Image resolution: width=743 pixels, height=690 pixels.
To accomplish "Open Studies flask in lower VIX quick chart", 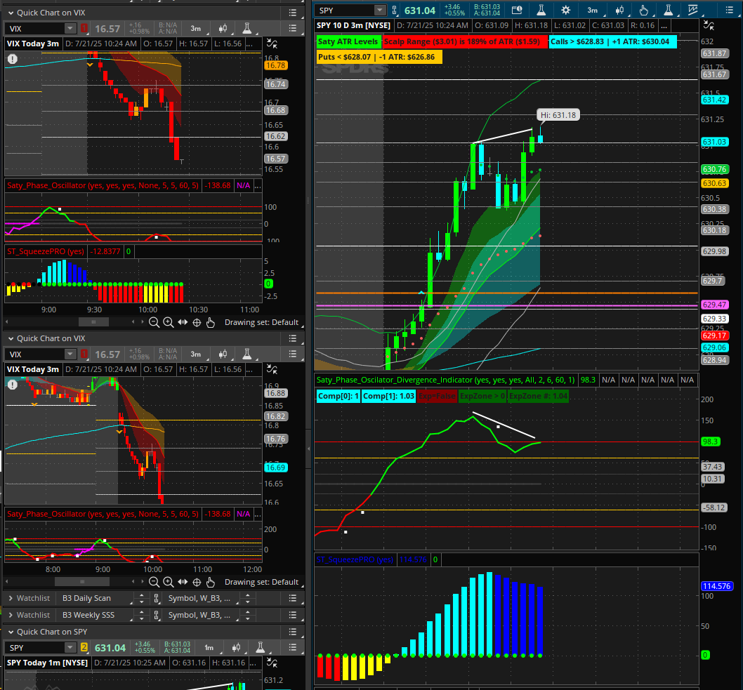I will 247,354.
